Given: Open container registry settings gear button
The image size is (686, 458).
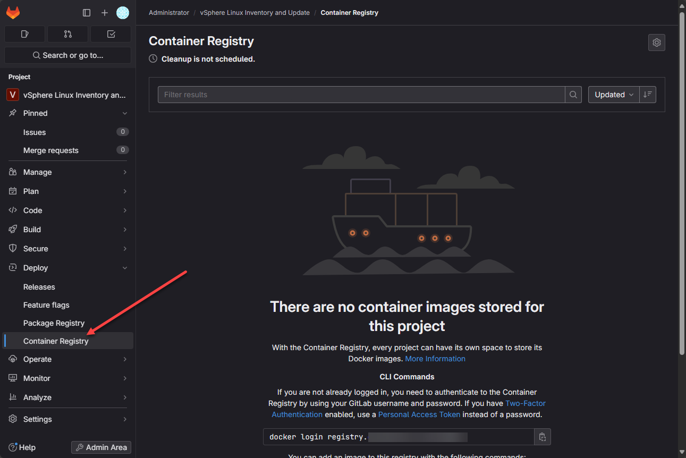Looking at the screenshot, I should point(657,43).
